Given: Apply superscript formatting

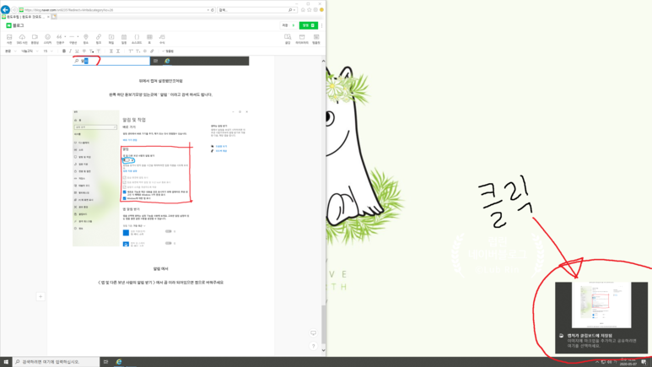Looking at the screenshot, I should [131, 51].
